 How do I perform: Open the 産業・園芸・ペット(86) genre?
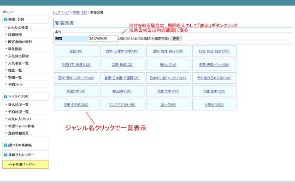(214, 64)
